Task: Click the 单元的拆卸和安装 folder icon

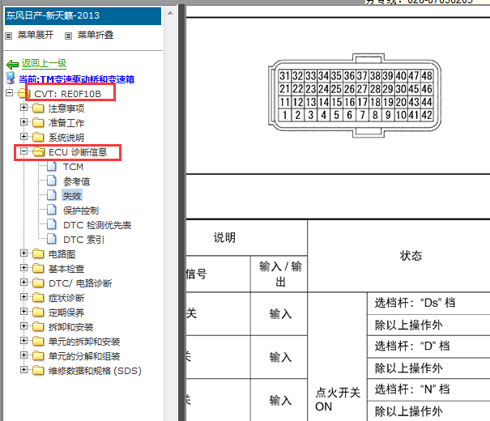Action: click(38, 342)
